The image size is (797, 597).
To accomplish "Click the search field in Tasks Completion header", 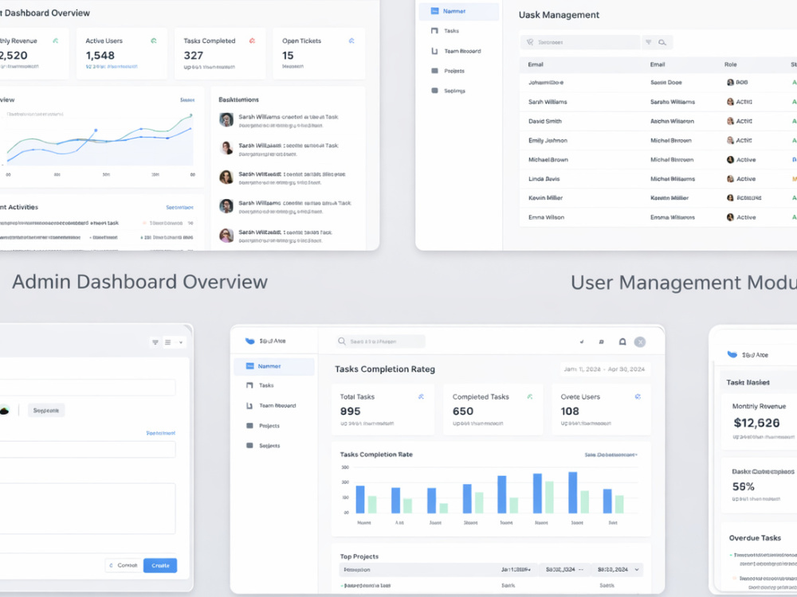I will 379,341.
